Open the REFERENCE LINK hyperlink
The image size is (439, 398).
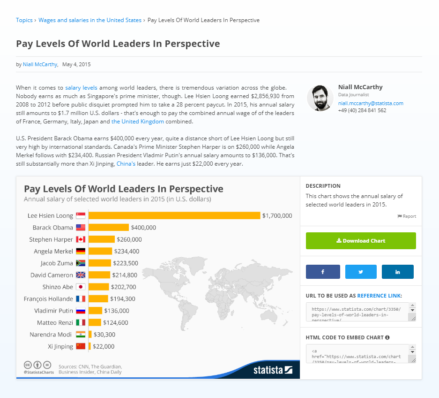[x=379, y=296]
